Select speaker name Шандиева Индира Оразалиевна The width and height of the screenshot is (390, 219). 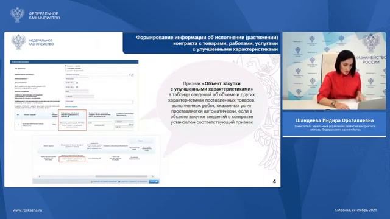point(335,120)
